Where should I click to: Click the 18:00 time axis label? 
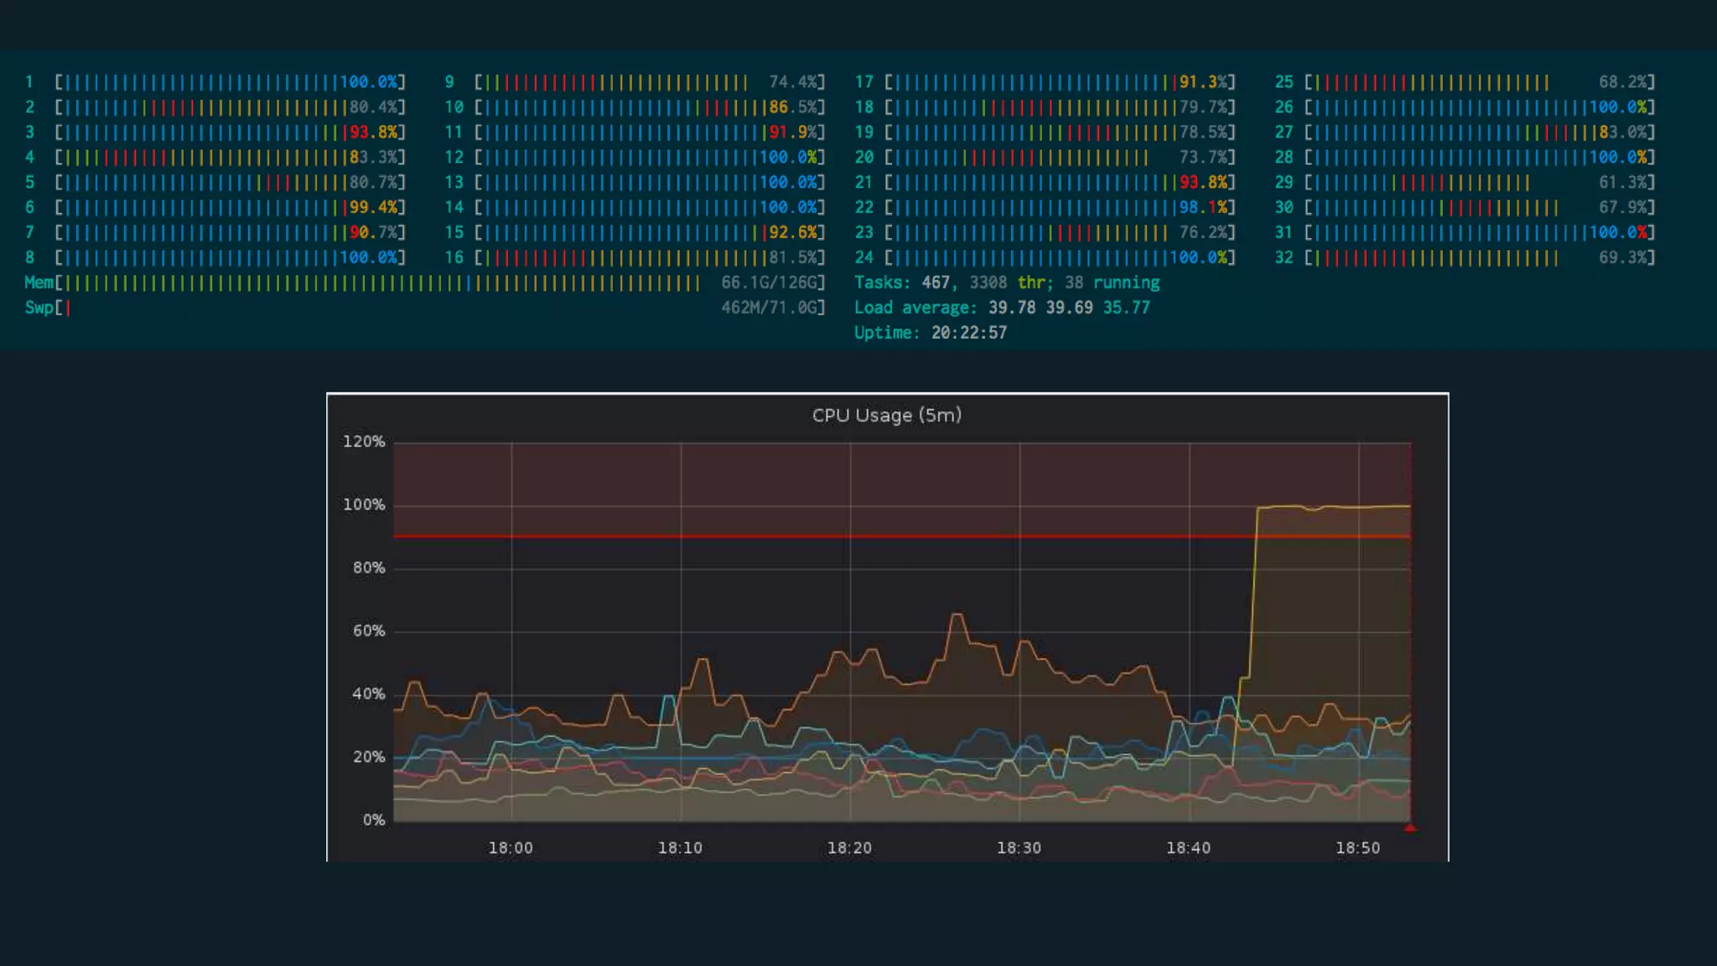tap(511, 848)
